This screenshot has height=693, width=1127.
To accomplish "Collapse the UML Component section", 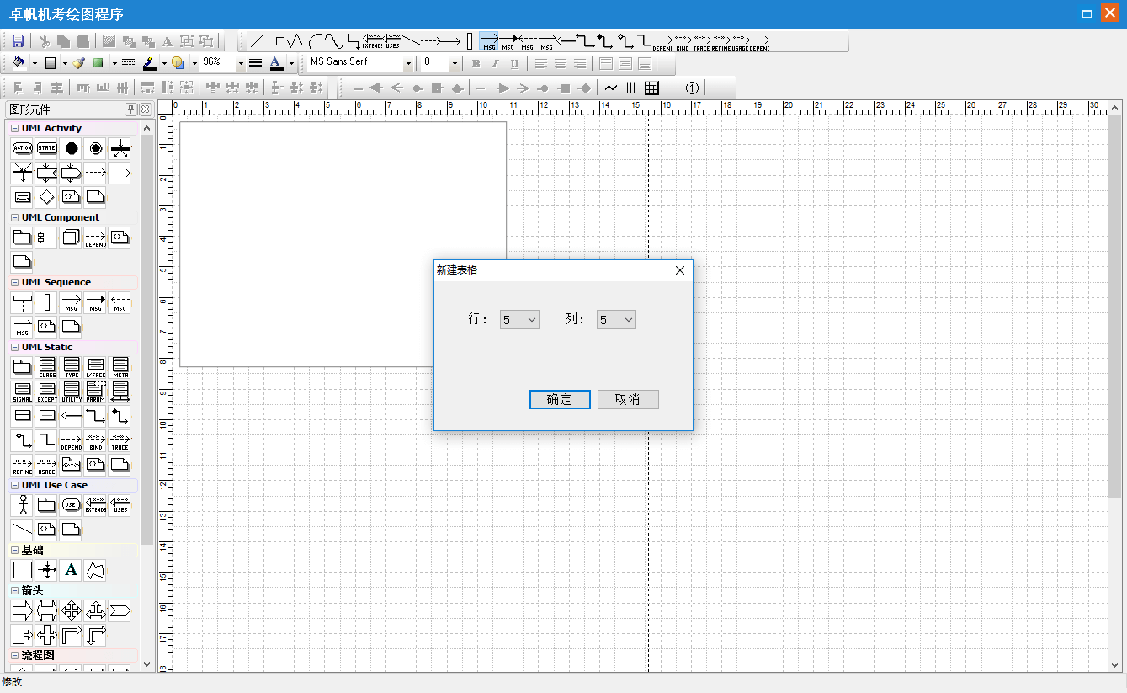I will point(14,218).
